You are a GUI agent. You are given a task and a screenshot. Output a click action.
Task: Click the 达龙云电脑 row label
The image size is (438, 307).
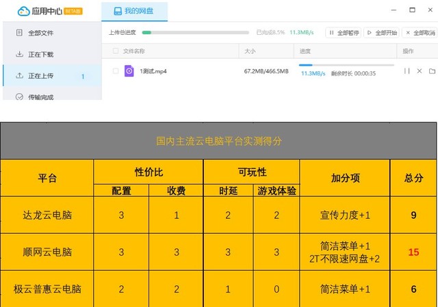point(47,215)
